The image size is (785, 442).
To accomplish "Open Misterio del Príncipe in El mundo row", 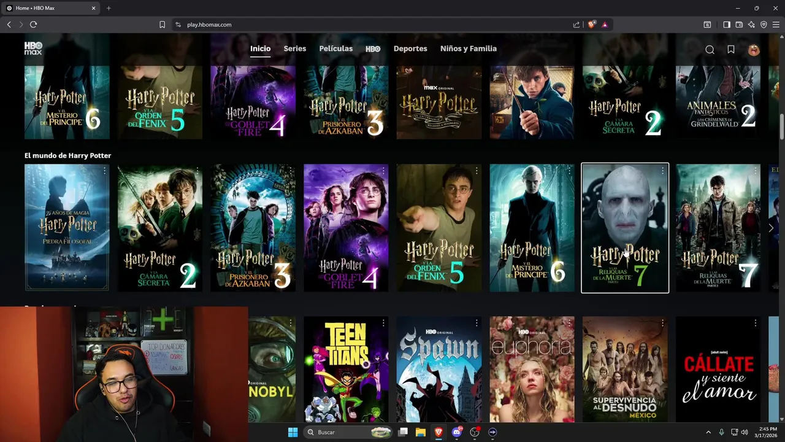I will click(x=532, y=228).
